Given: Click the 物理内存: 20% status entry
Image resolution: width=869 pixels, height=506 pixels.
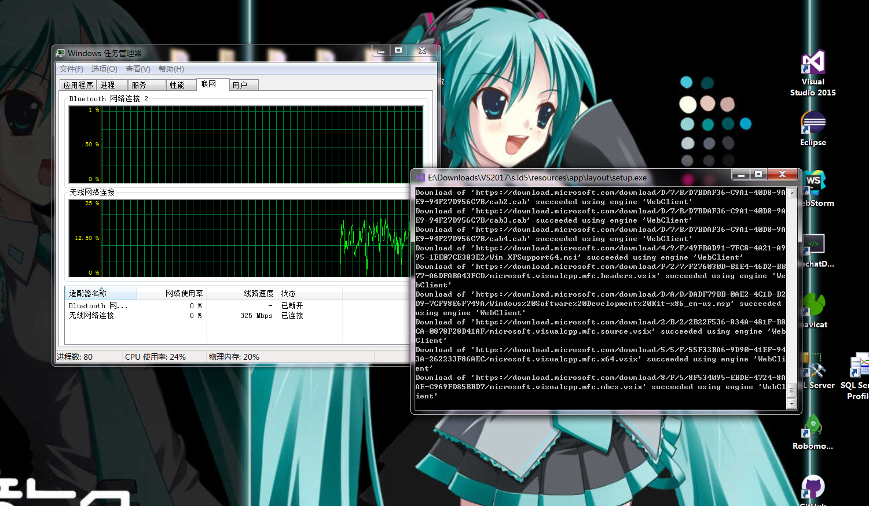Looking at the screenshot, I should pos(234,357).
